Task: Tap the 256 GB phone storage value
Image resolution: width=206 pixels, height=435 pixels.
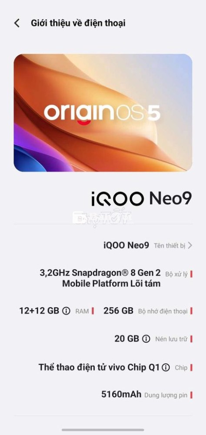Action: click(x=118, y=311)
